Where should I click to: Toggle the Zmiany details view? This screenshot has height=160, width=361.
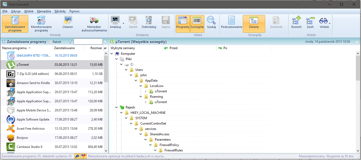click(254, 24)
